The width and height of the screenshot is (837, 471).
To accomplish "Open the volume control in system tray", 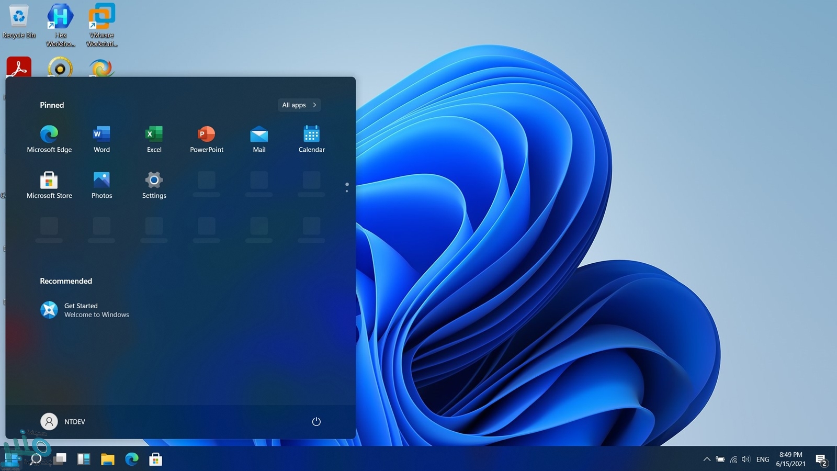I will 746,459.
